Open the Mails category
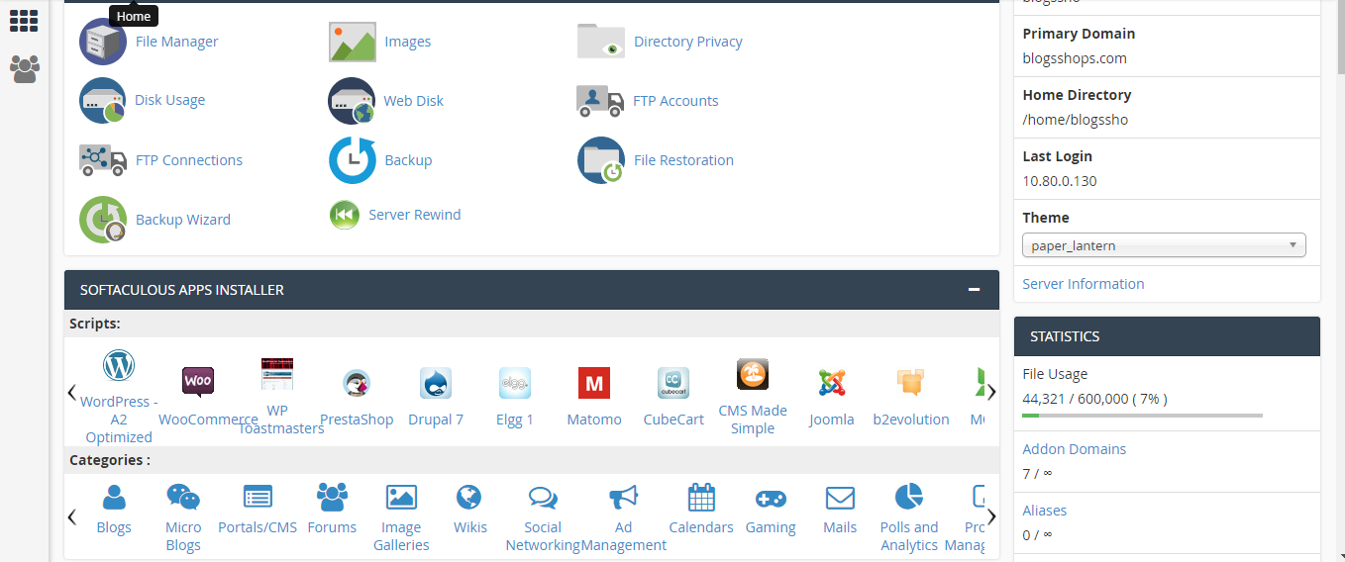Screen dimensions: 1345x562 (x=840, y=510)
